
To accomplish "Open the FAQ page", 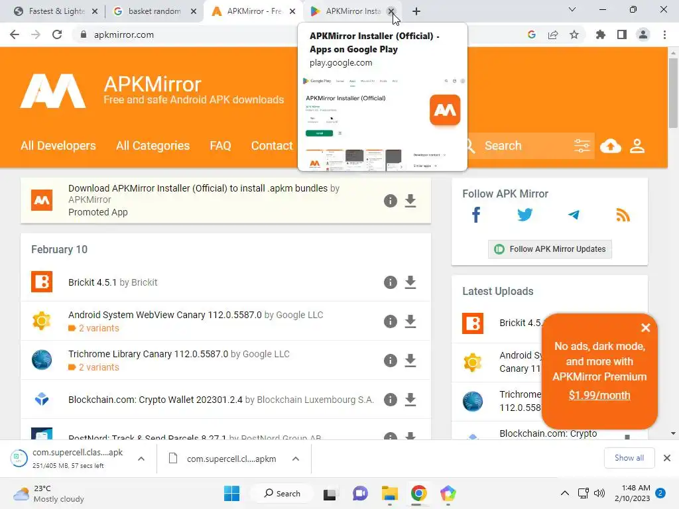I will click(220, 145).
